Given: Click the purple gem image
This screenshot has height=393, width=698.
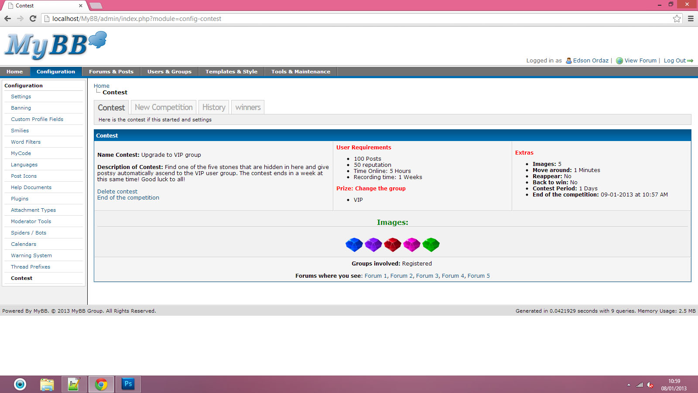Looking at the screenshot, I should (373, 245).
